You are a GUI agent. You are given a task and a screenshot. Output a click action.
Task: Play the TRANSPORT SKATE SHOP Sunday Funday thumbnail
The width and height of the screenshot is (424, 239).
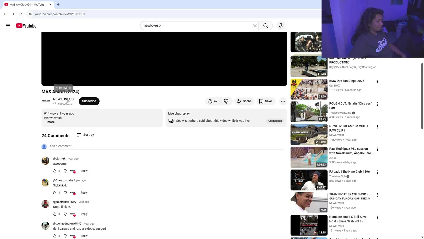(309, 202)
